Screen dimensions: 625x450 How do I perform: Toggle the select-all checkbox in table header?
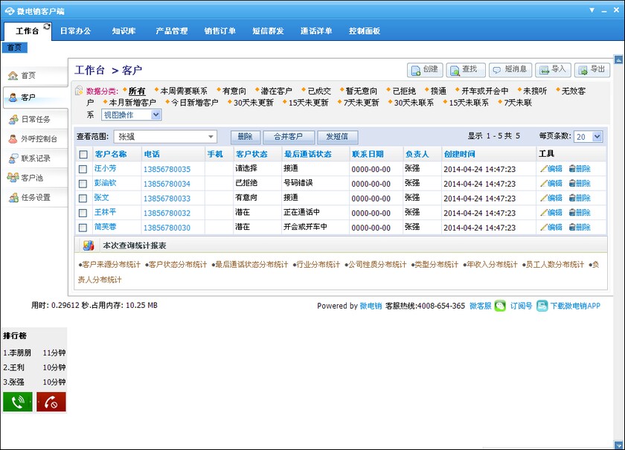(83, 154)
